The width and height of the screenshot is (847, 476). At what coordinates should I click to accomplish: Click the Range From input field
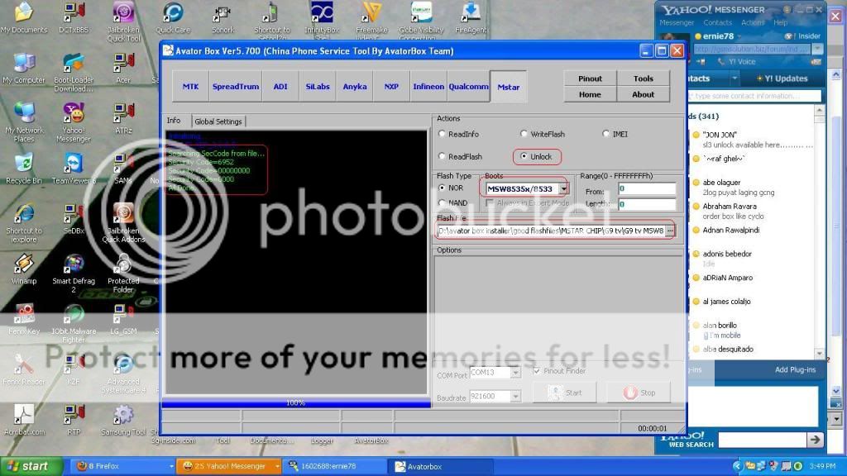coord(647,189)
